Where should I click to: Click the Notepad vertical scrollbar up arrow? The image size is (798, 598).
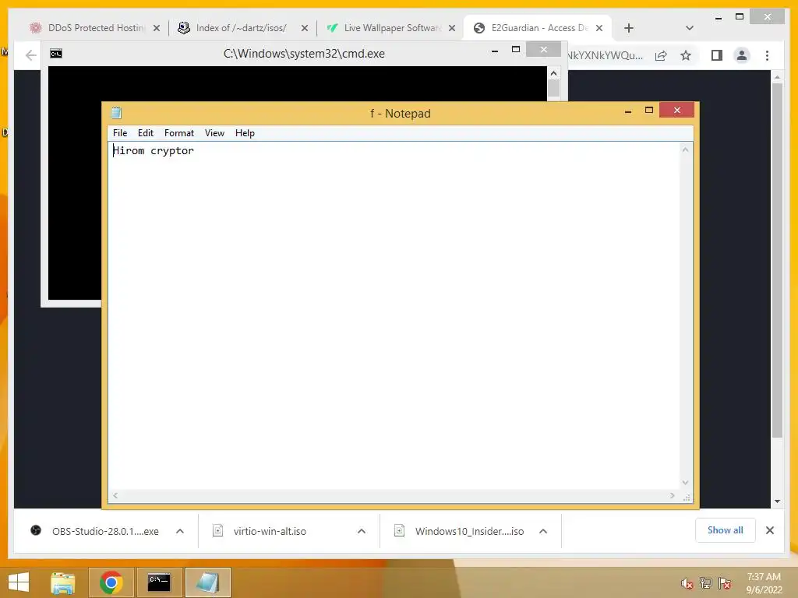click(x=686, y=150)
